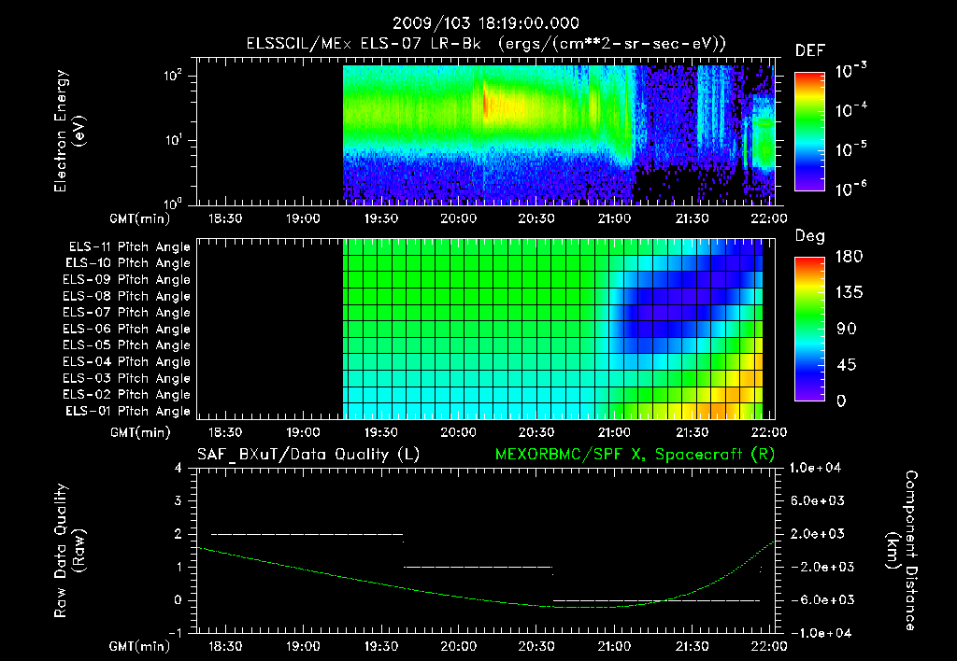Click the 20:30 time label under data quality plot
This screenshot has width=957, height=661.
pos(536,646)
